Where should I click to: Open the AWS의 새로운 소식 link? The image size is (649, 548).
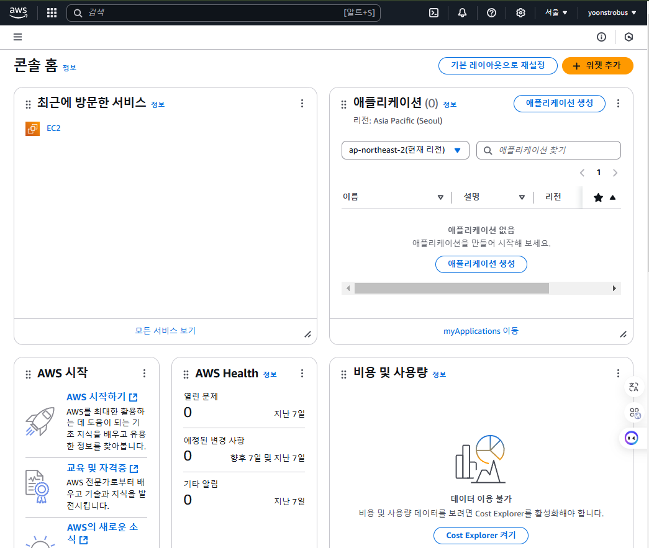coord(102,533)
